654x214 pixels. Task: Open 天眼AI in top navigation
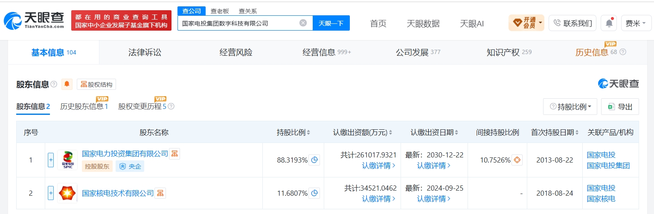click(x=472, y=23)
